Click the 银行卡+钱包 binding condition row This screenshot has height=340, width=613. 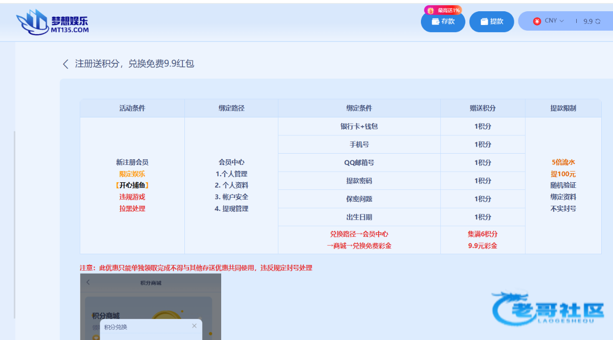pos(359,126)
